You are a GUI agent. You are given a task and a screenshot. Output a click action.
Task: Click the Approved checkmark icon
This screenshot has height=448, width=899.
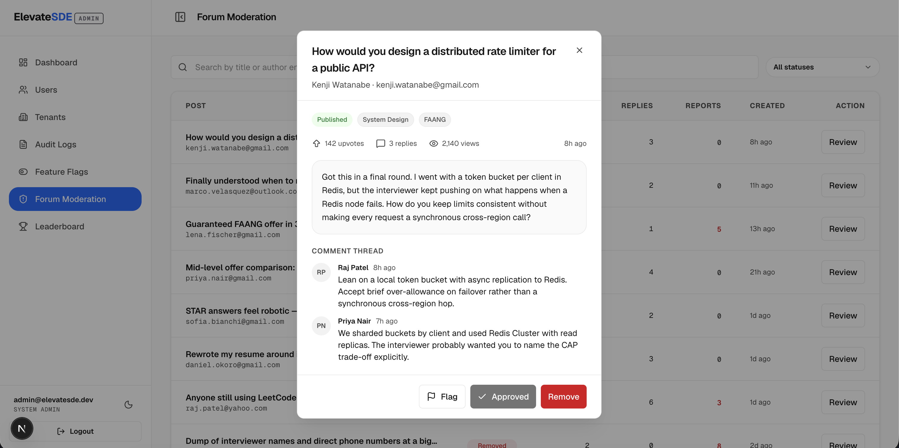click(x=482, y=396)
